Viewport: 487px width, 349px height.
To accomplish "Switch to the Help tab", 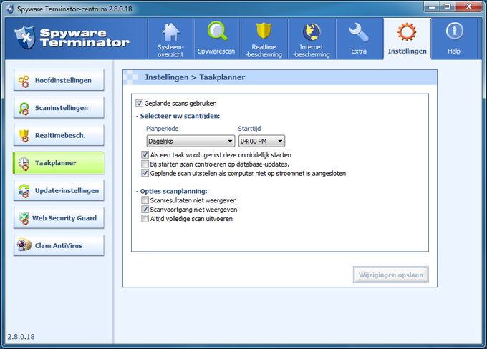I will tap(454, 39).
